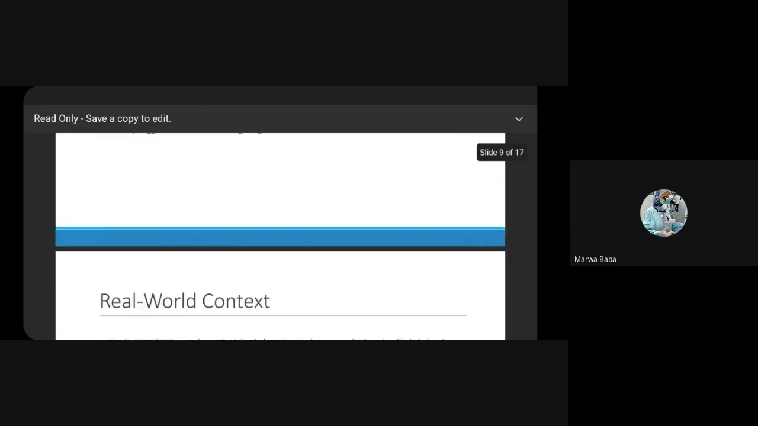Click the Read Only save a copy banner

pos(280,118)
